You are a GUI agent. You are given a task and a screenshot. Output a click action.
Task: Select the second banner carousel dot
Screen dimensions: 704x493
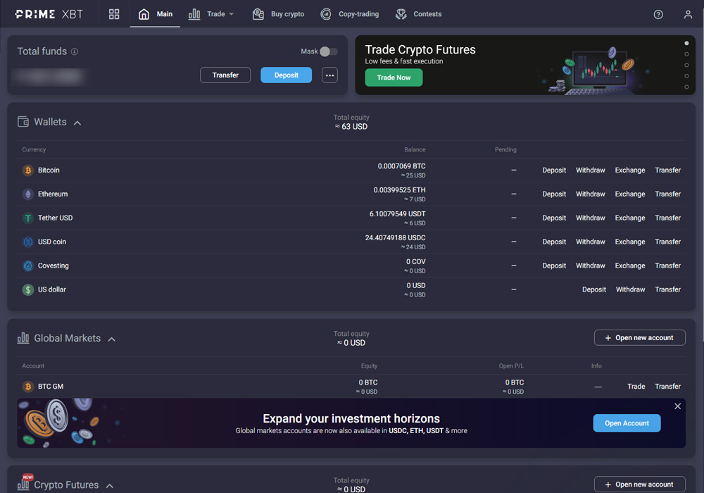(686, 54)
